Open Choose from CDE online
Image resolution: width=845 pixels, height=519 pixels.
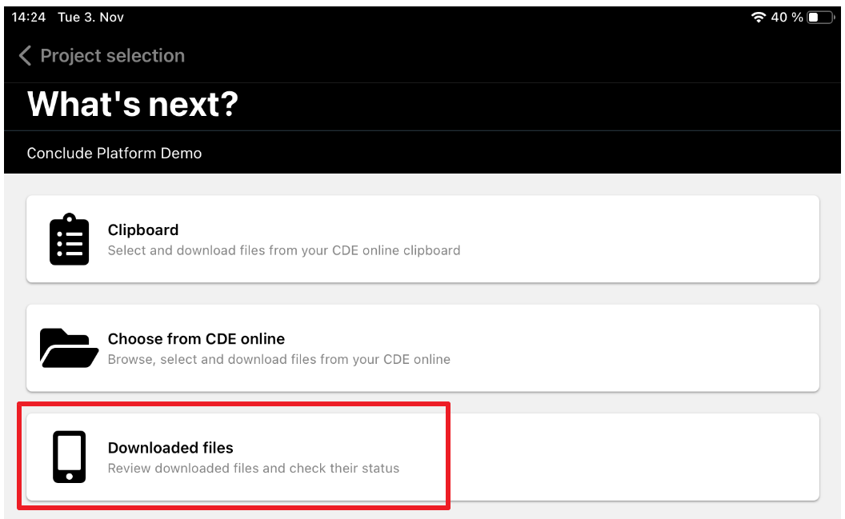click(196, 338)
